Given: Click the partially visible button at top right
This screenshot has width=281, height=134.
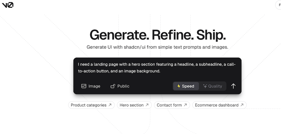Looking at the screenshot, I should (x=278, y=5).
